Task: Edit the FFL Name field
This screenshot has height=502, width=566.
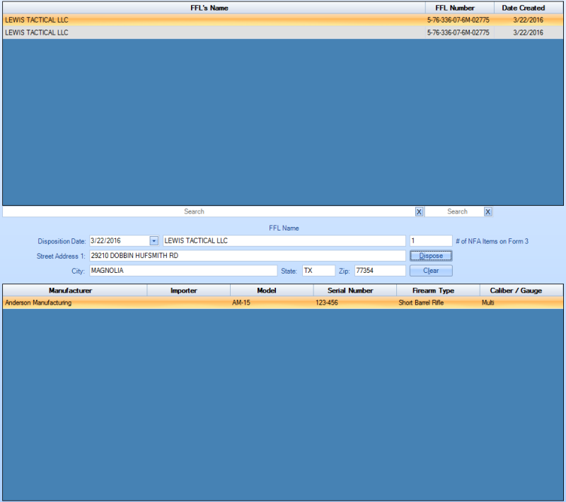Action: click(284, 241)
